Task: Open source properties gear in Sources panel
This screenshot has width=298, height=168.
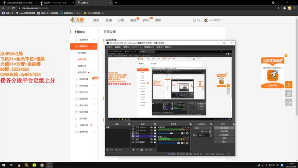Action: click(x=142, y=150)
